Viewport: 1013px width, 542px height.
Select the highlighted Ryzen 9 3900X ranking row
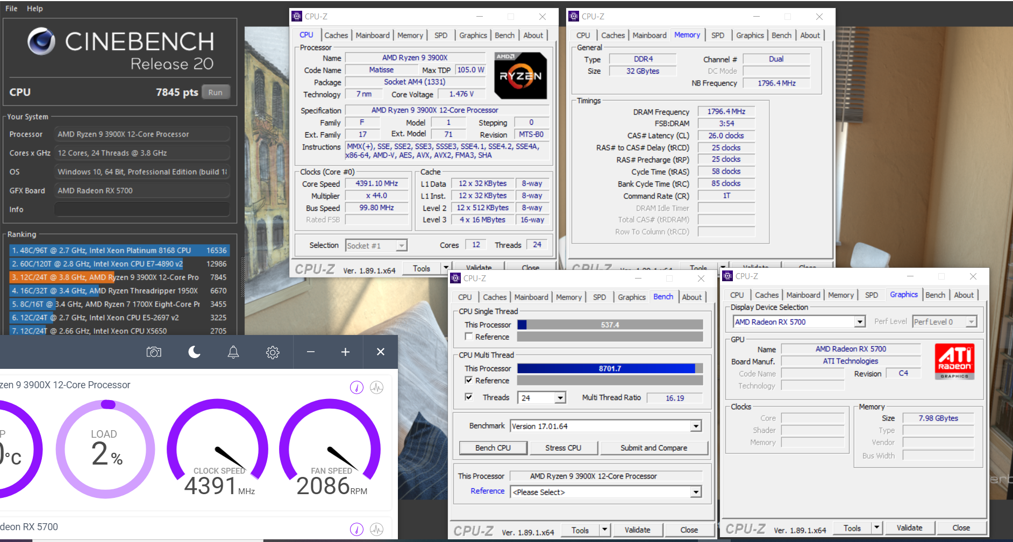[x=119, y=277]
